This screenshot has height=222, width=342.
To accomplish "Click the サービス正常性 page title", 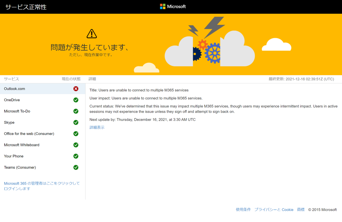I will pos(26,7).
